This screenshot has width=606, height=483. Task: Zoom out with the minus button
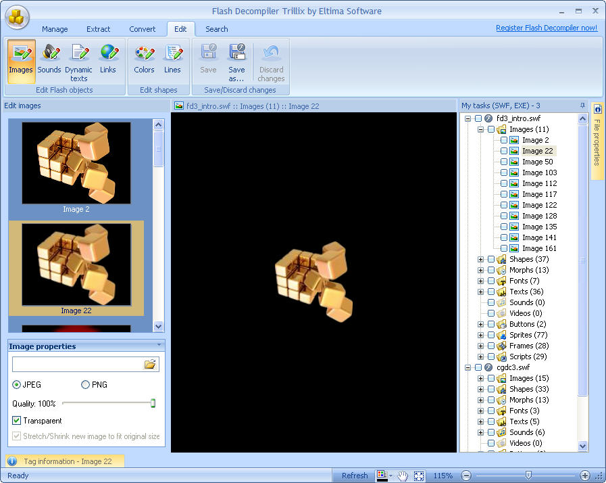[466, 476]
